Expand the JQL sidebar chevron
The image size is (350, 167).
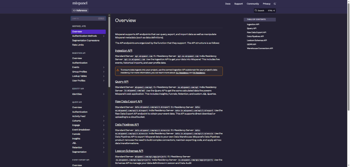pyautogui.click(x=104, y=143)
